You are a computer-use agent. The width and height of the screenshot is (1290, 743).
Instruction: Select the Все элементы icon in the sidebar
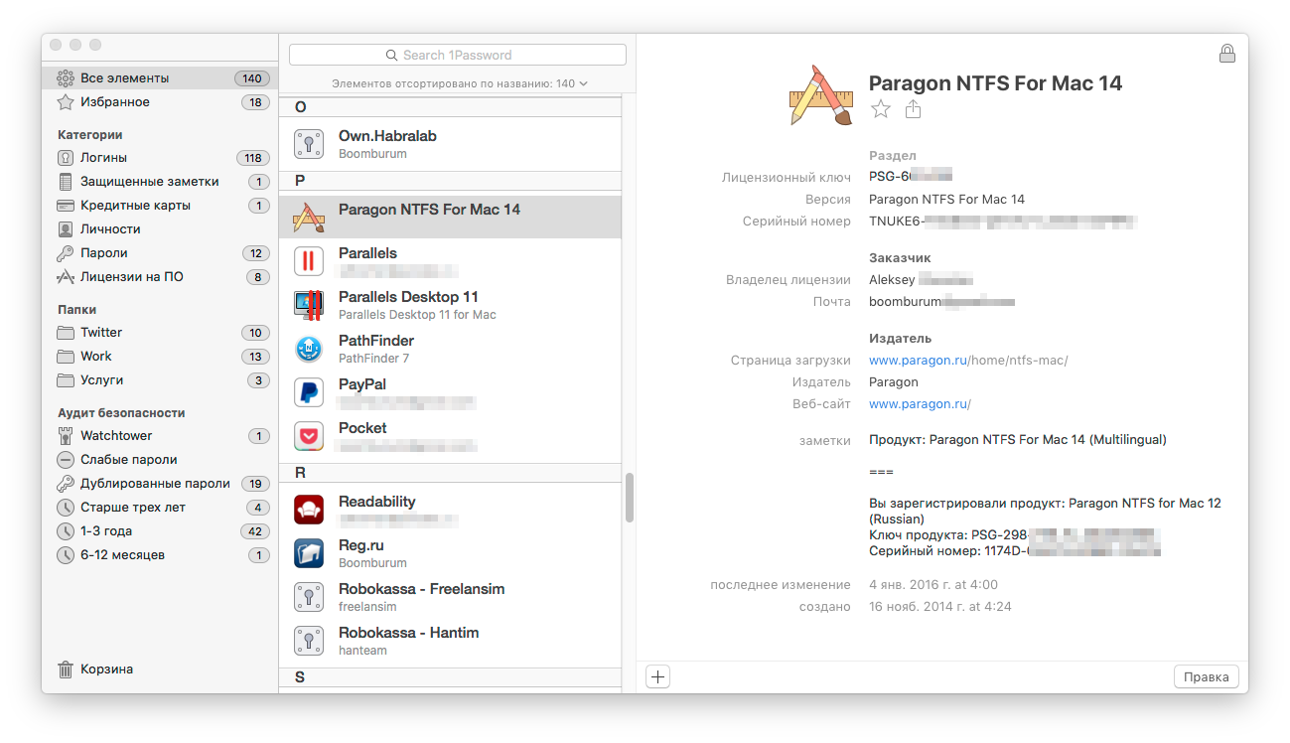pos(66,78)
